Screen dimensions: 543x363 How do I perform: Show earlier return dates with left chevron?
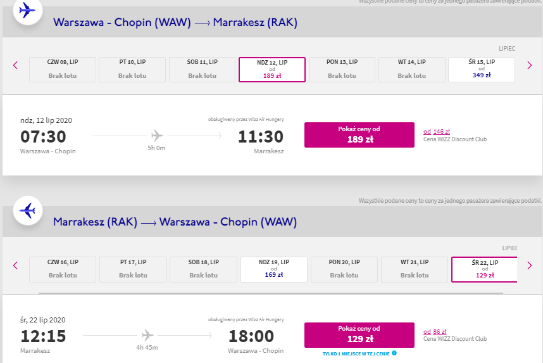15,265
